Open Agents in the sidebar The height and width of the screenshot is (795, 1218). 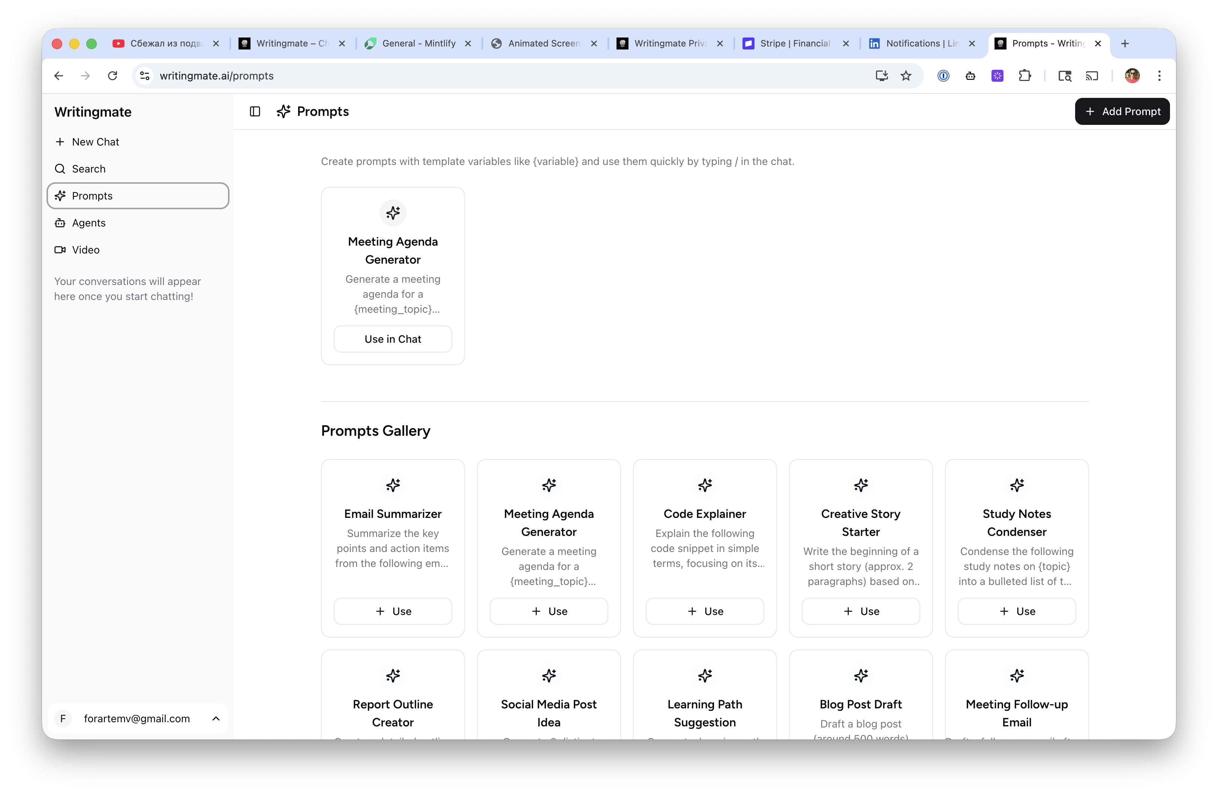pyautogui.click(x=138, y=223)
